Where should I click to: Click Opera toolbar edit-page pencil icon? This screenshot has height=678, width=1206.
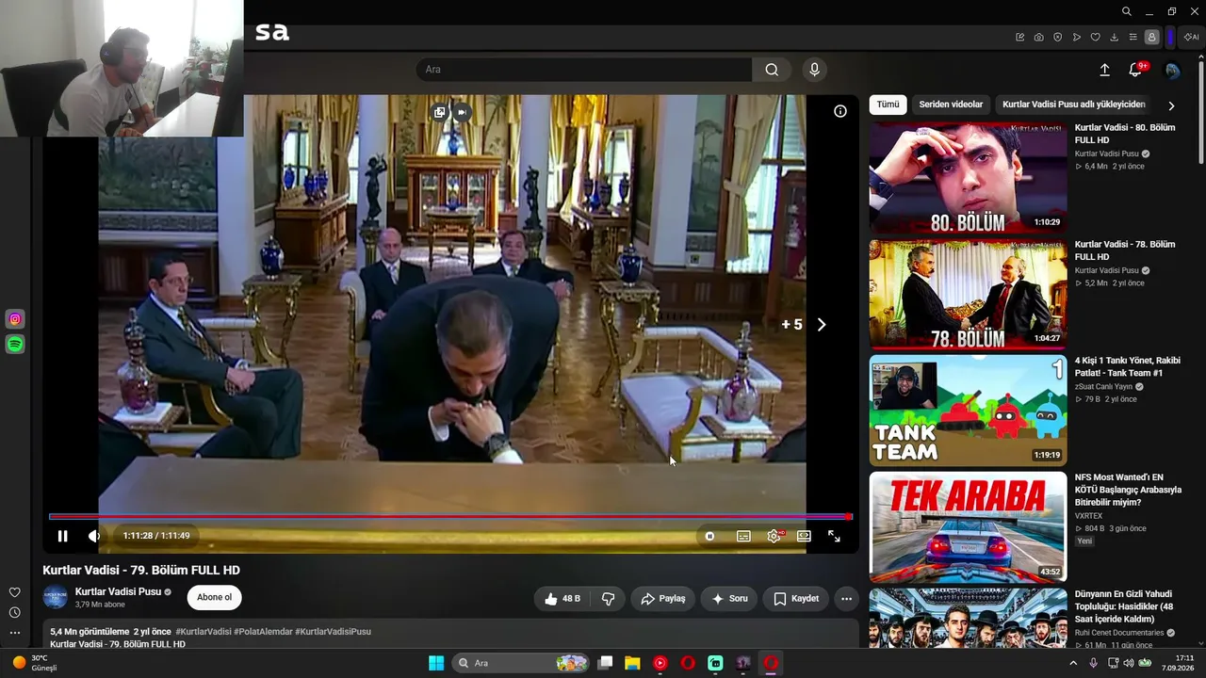1019,38
